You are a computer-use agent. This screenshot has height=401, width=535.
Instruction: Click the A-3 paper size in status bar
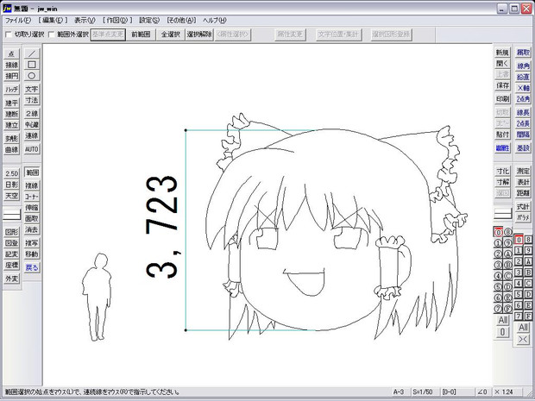399,392
